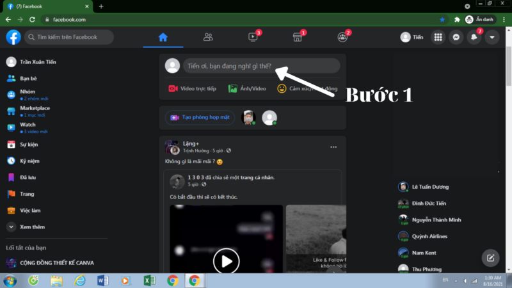512x288 pixels.
Task: Click Ảnh/Video button in composer
Action: tap(247, 88)
